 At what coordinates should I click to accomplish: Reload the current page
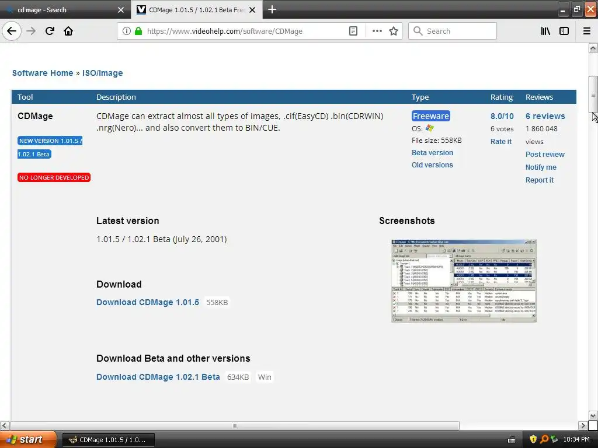tap(50, 32)
